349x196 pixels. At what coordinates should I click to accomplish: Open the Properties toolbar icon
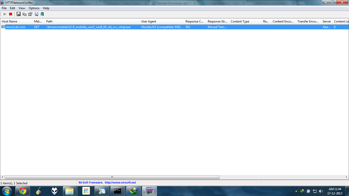(x=30, y=14)
